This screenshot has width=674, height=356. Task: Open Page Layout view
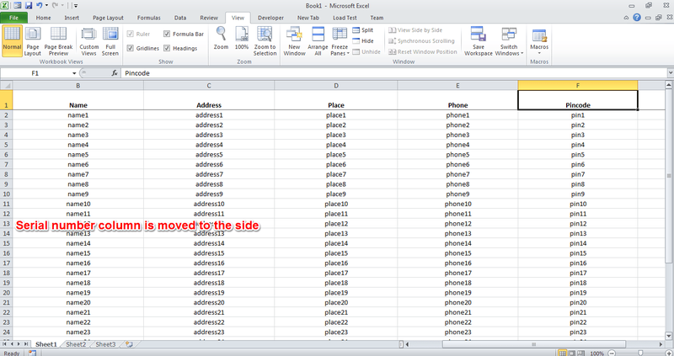coord(32,40)
